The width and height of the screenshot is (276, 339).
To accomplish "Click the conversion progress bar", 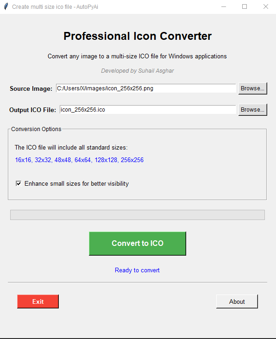I will [138, 215].
